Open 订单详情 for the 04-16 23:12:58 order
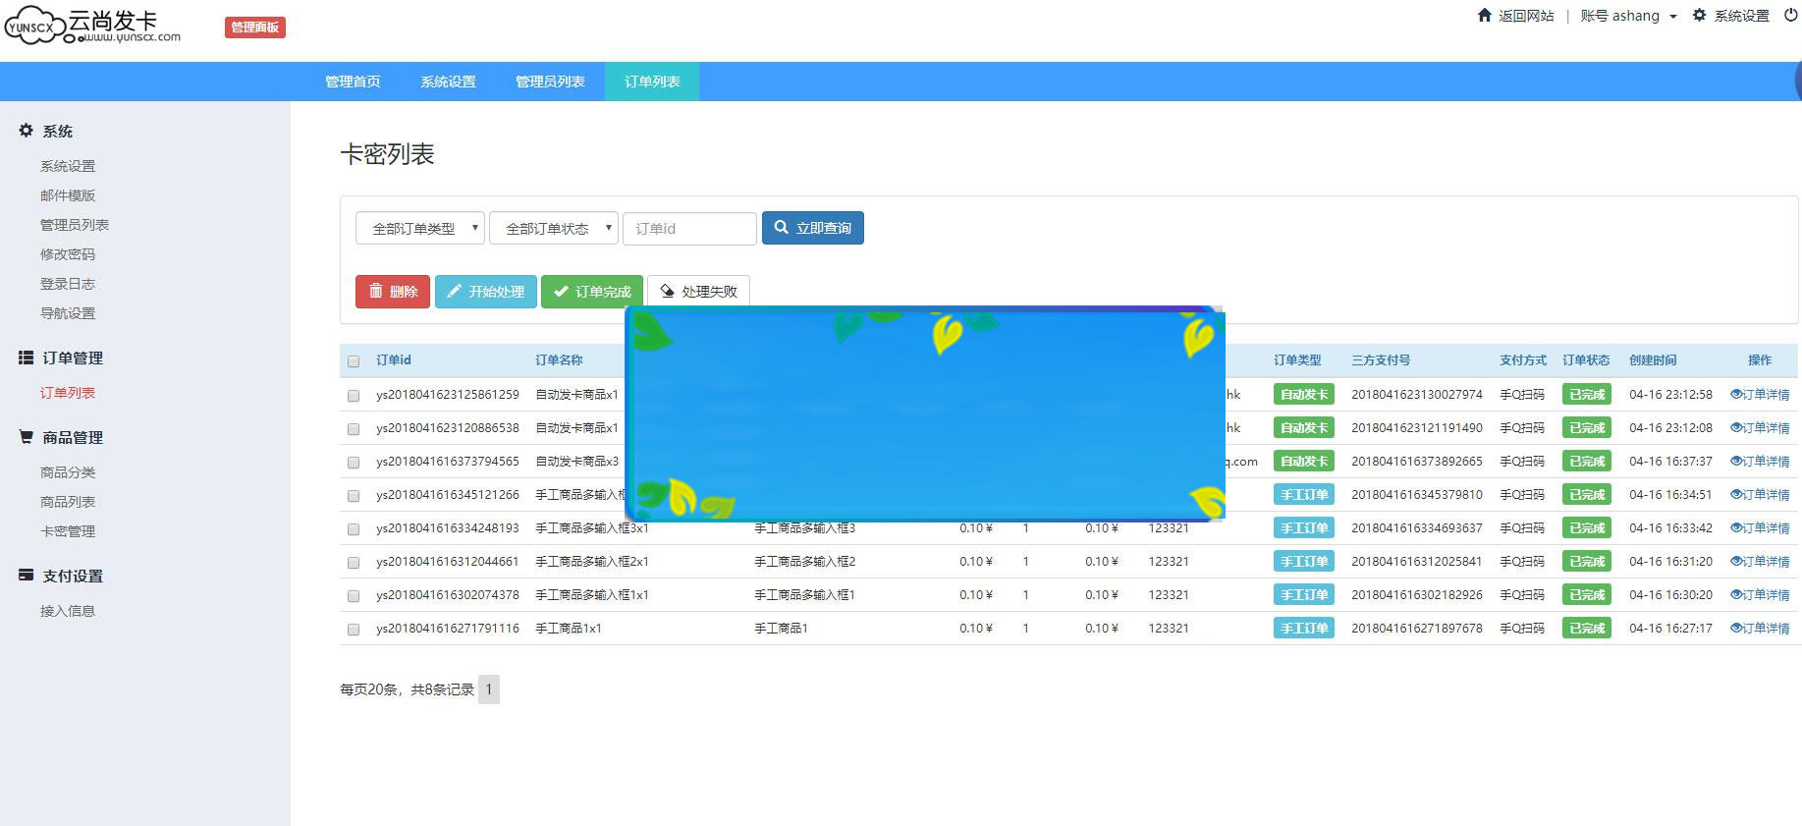The image size is (1802, 826). tap(1760, 395)
